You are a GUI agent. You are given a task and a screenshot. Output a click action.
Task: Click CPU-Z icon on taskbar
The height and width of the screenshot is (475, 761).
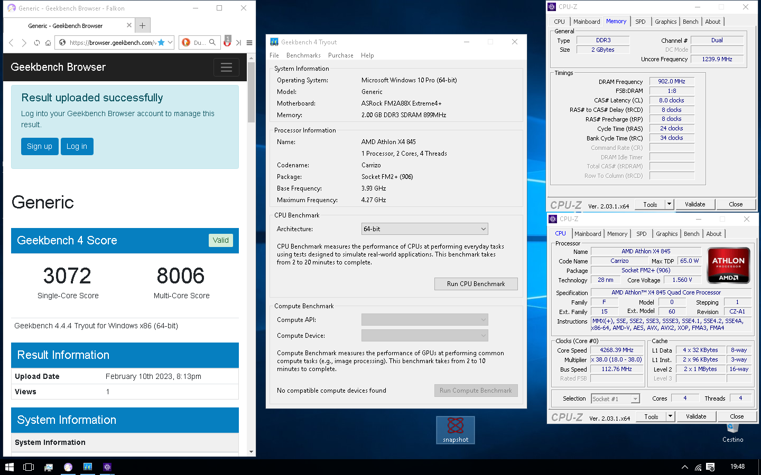[x=107, y=467]
